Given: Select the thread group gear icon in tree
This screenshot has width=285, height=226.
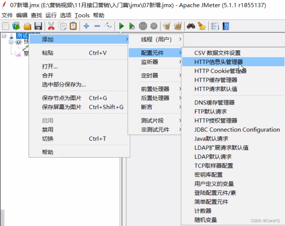Looking at the screenshot, I should point(19,42).
